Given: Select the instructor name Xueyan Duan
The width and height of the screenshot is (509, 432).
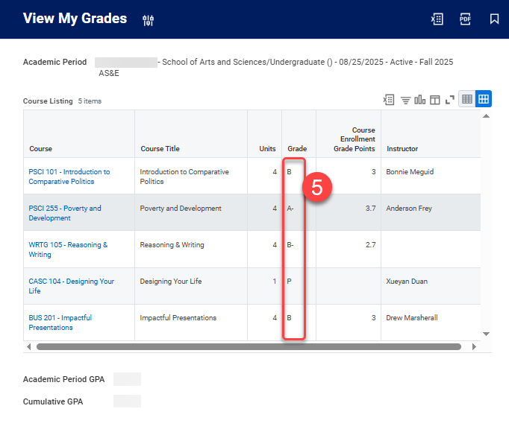Looking at the screenshot, I should click(407, 282).
